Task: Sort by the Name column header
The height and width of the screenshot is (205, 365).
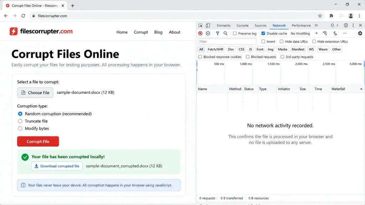Action: coord(202,89)
